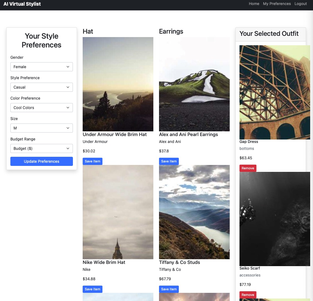Go to Home in the navigation bar
The width and height of the screenshot is (313, 301).
(254, 4)
